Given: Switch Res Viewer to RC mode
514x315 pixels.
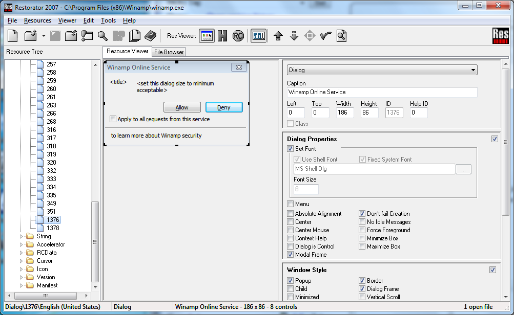Looking at the screenshot, I should click(238, 36).
